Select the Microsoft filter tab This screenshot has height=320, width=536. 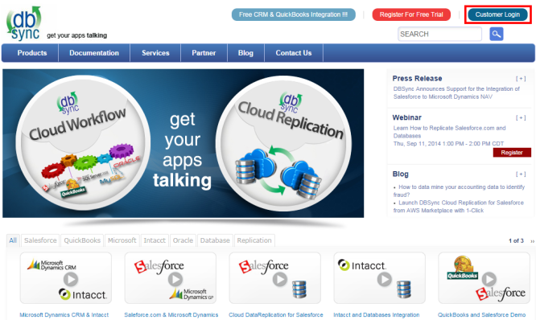[122, 240]
